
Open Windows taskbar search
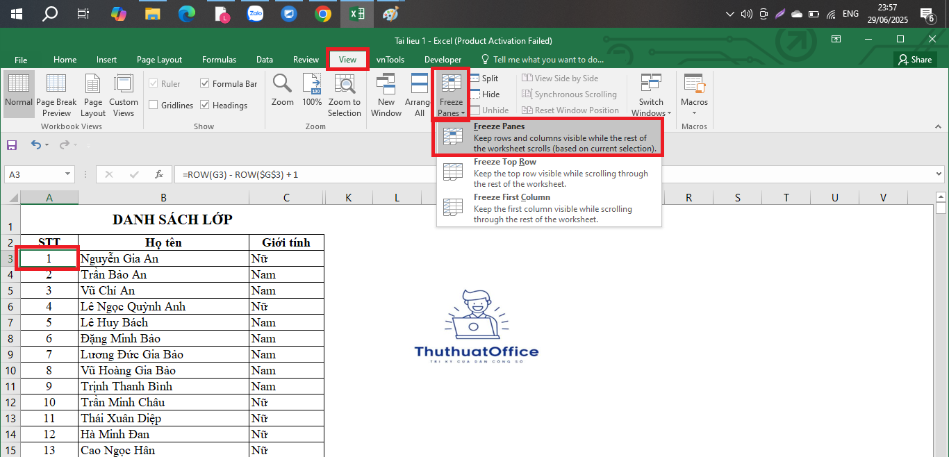50,13
